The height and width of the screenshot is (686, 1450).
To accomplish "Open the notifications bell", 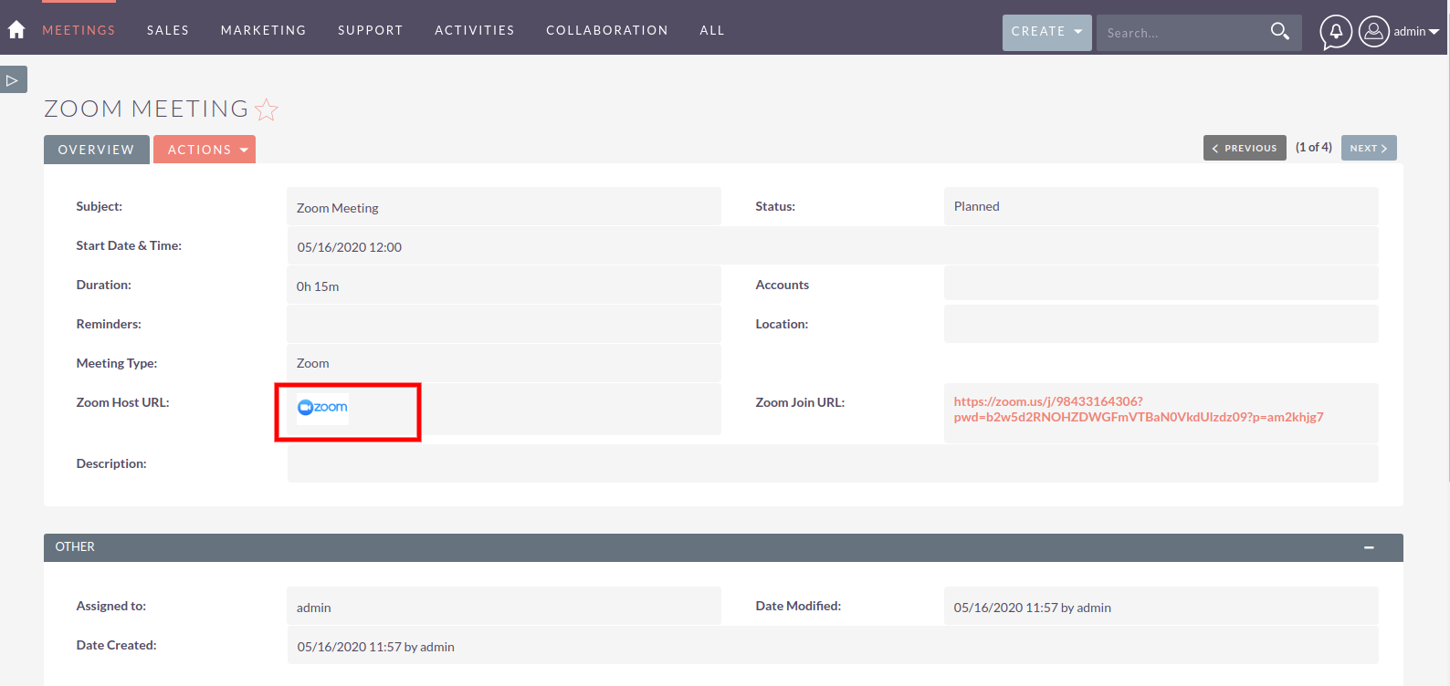I will pyautogui.click(x=1336, y=32).
